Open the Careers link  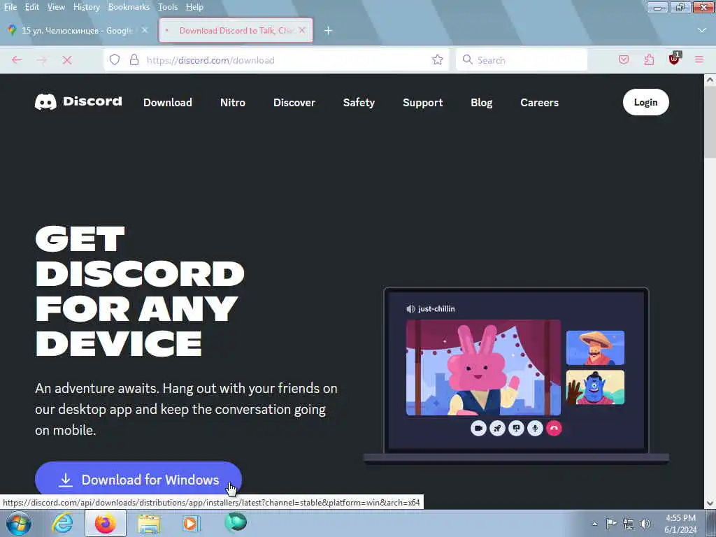(539, 102)
